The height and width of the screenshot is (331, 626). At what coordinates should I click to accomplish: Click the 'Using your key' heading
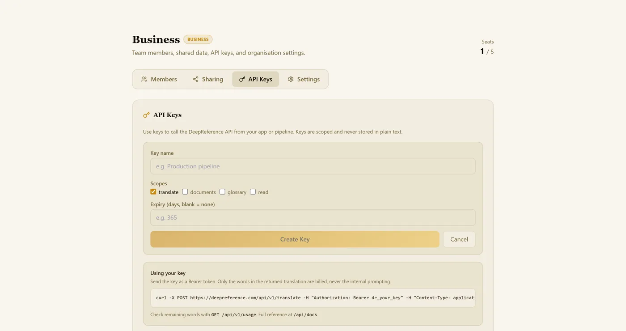[168, 273]
